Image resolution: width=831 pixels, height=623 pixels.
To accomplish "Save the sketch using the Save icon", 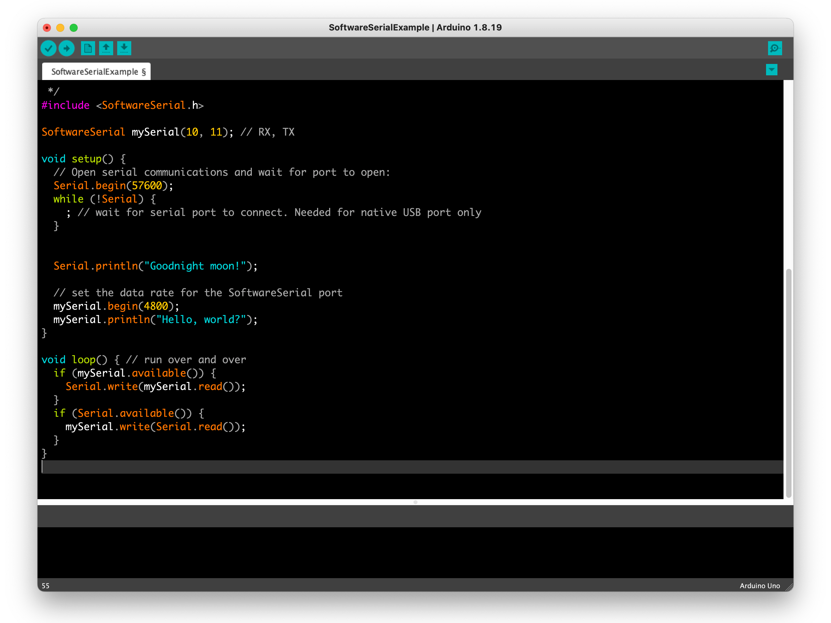I will click(x=124, y=48).
